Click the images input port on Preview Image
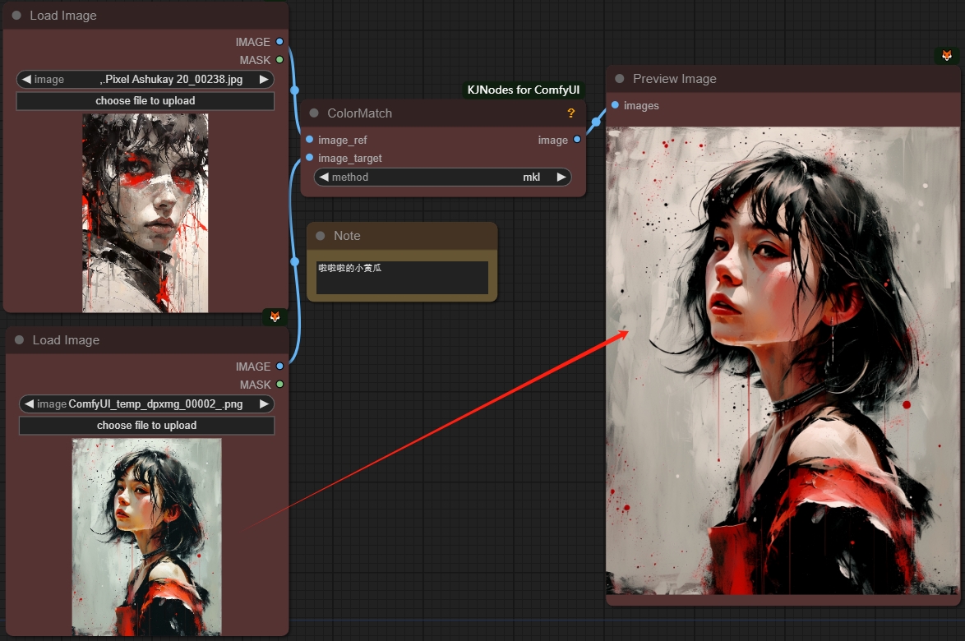 coord(615,105)
